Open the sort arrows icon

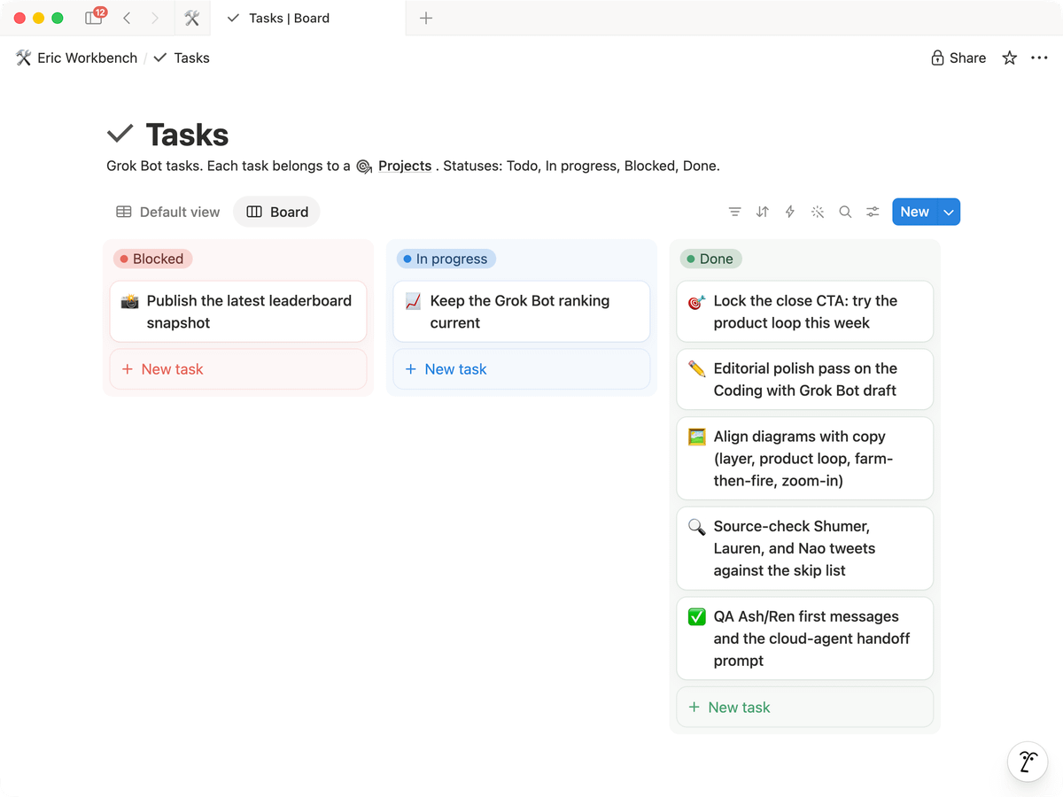762,212
